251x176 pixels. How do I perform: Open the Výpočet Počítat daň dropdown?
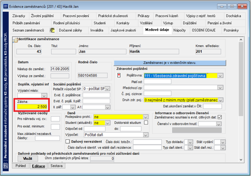(x=146, y=135)
